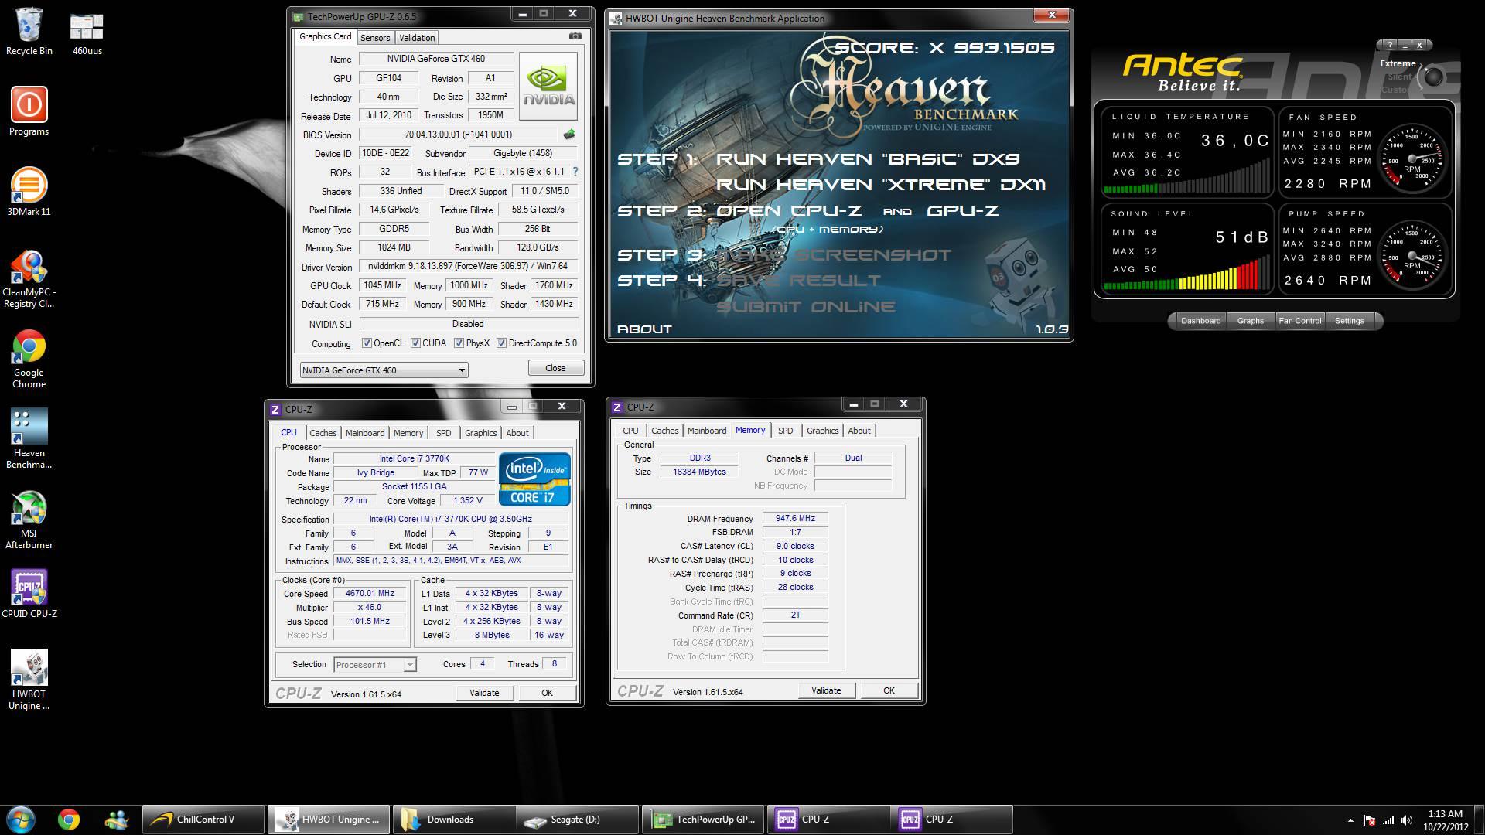Click the Antec fan speed gauge

tap(1412, 158)
